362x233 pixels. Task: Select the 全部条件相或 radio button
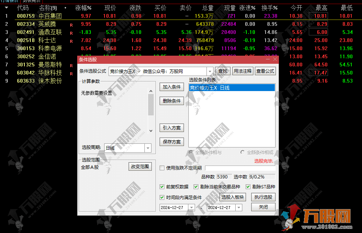(x=242, y=152)
